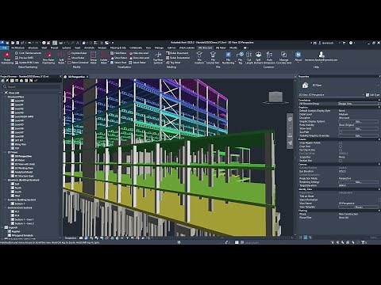Collapse the Identity Data section
This screenshot has width=381, height=285.
pyautogui.click(x=379, y=189)
